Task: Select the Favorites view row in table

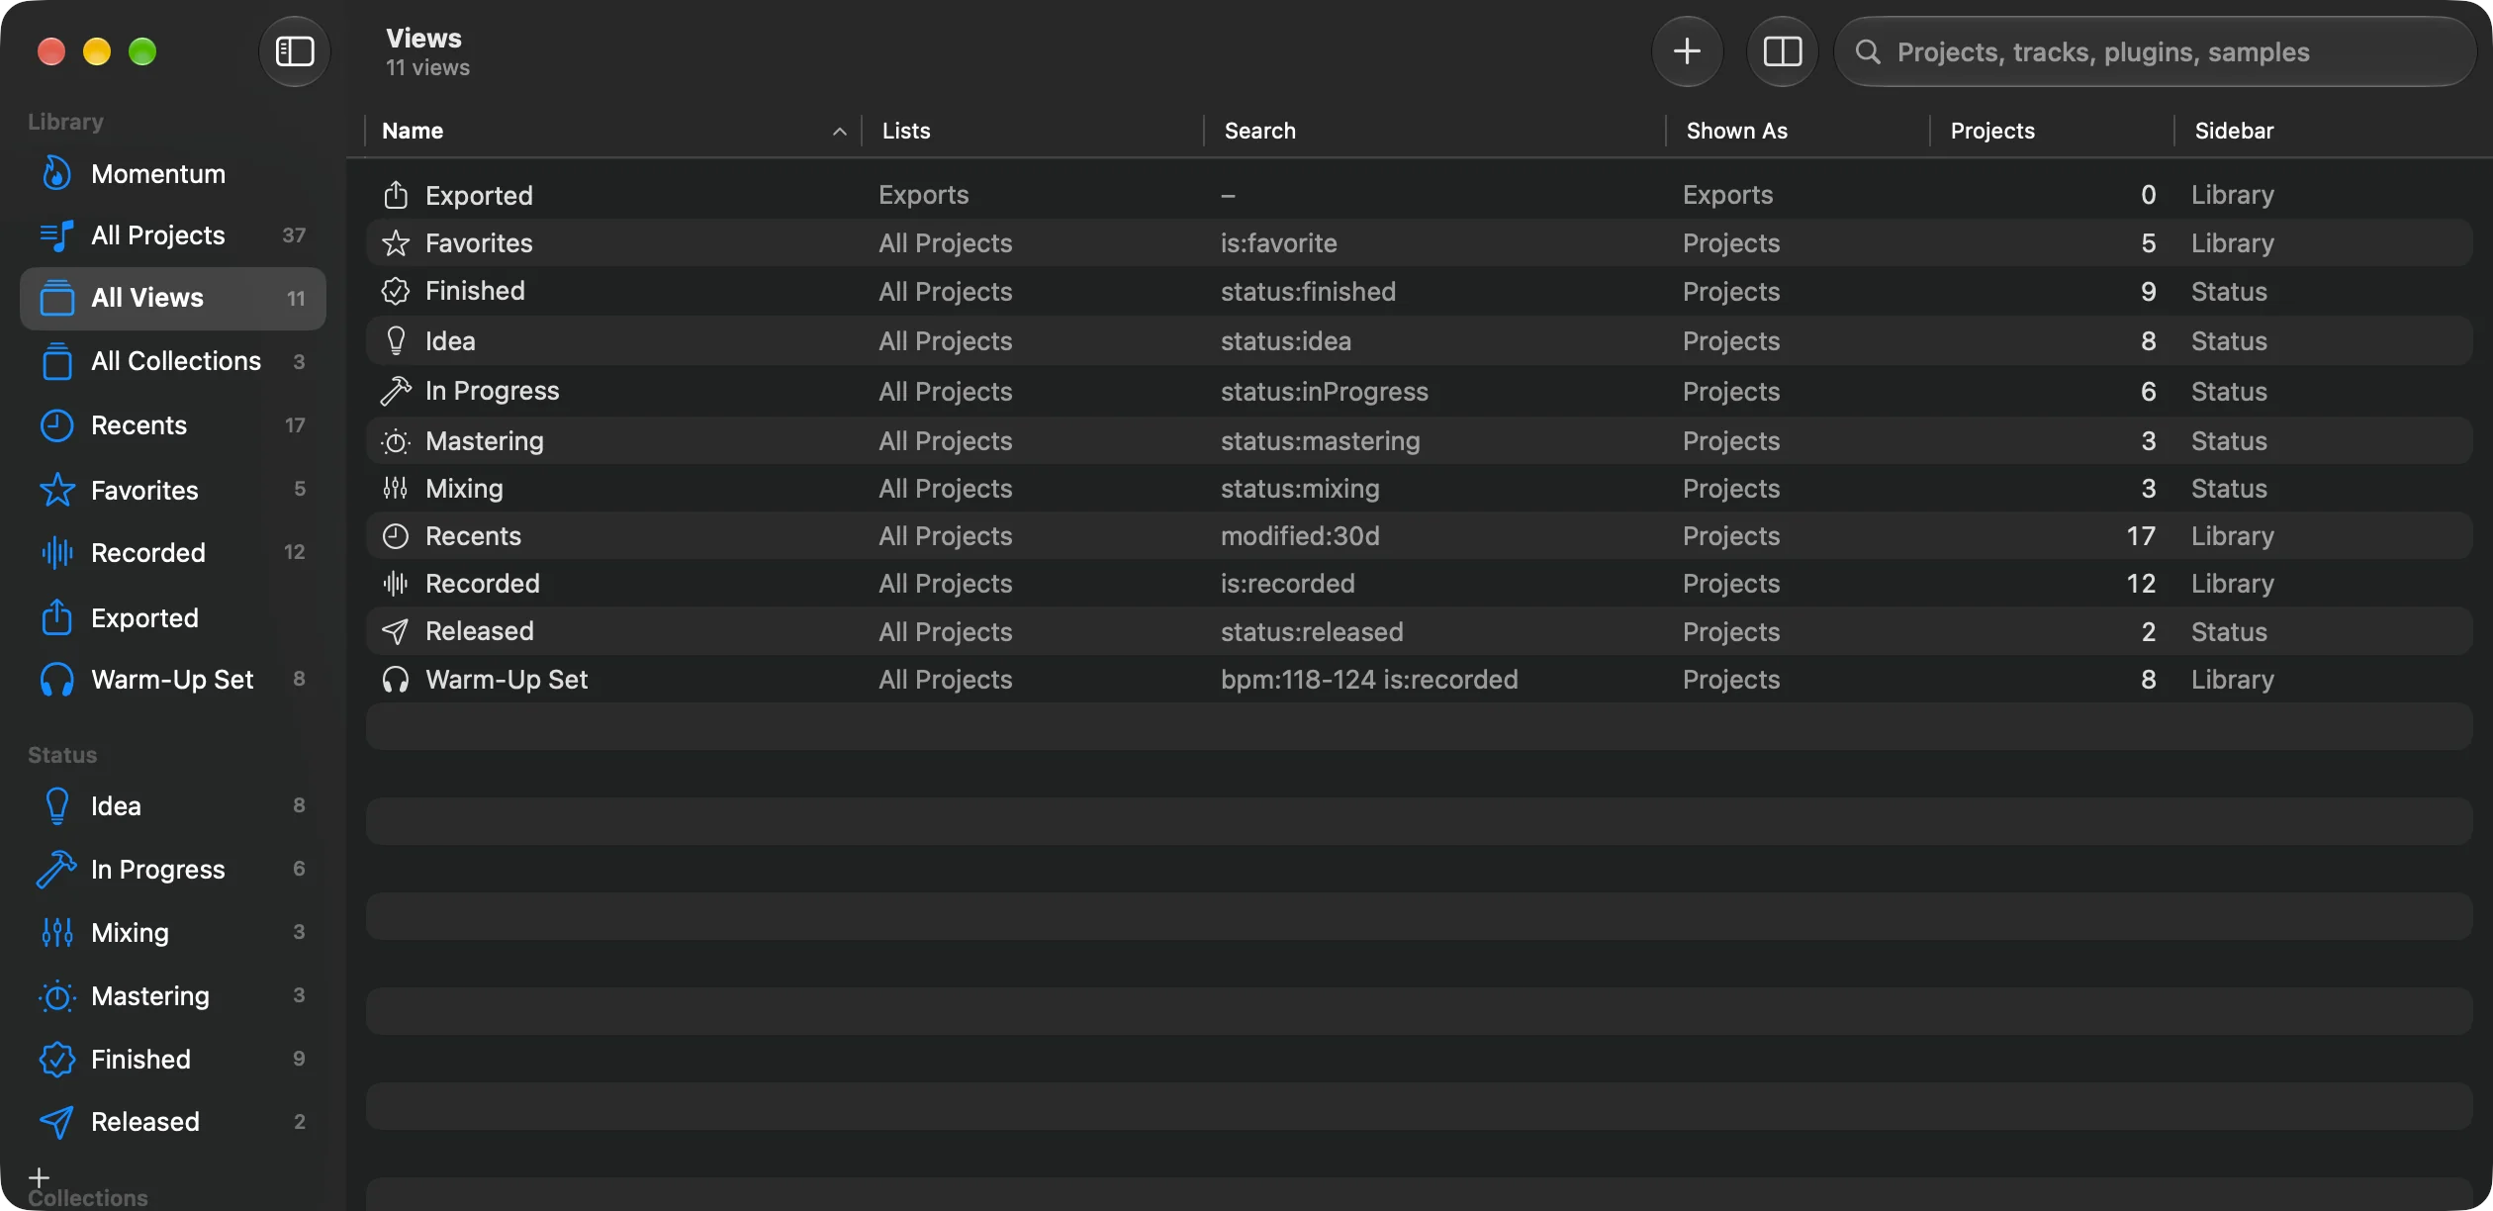Action: click(1420, 243)
